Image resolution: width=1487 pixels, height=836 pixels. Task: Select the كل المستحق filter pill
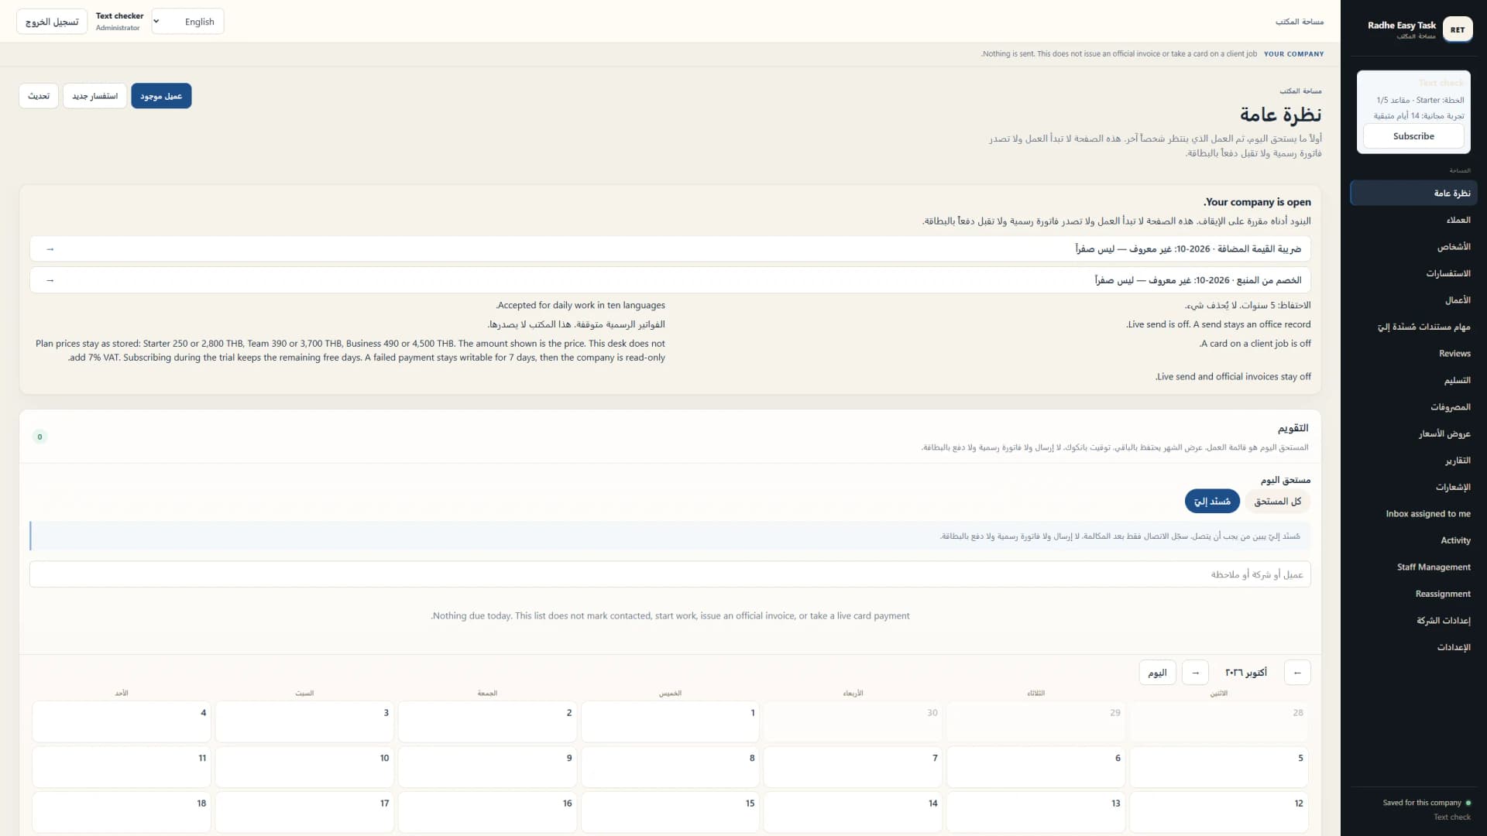(x=1278, y=502)
